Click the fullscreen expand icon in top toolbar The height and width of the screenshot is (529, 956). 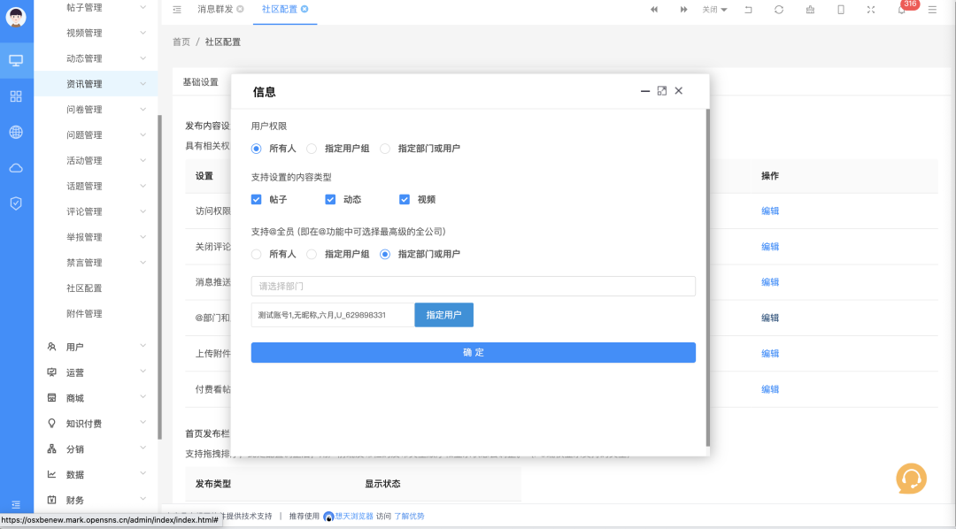point(870,10)
